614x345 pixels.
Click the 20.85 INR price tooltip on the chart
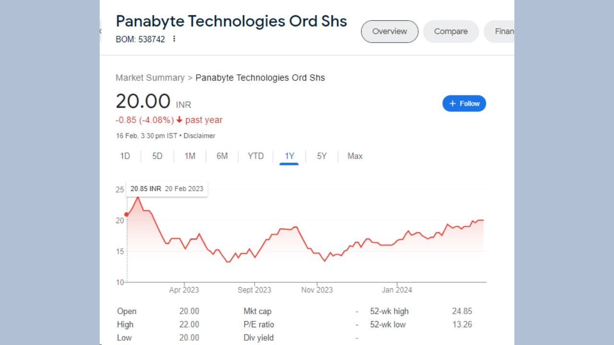click(166, 188)
